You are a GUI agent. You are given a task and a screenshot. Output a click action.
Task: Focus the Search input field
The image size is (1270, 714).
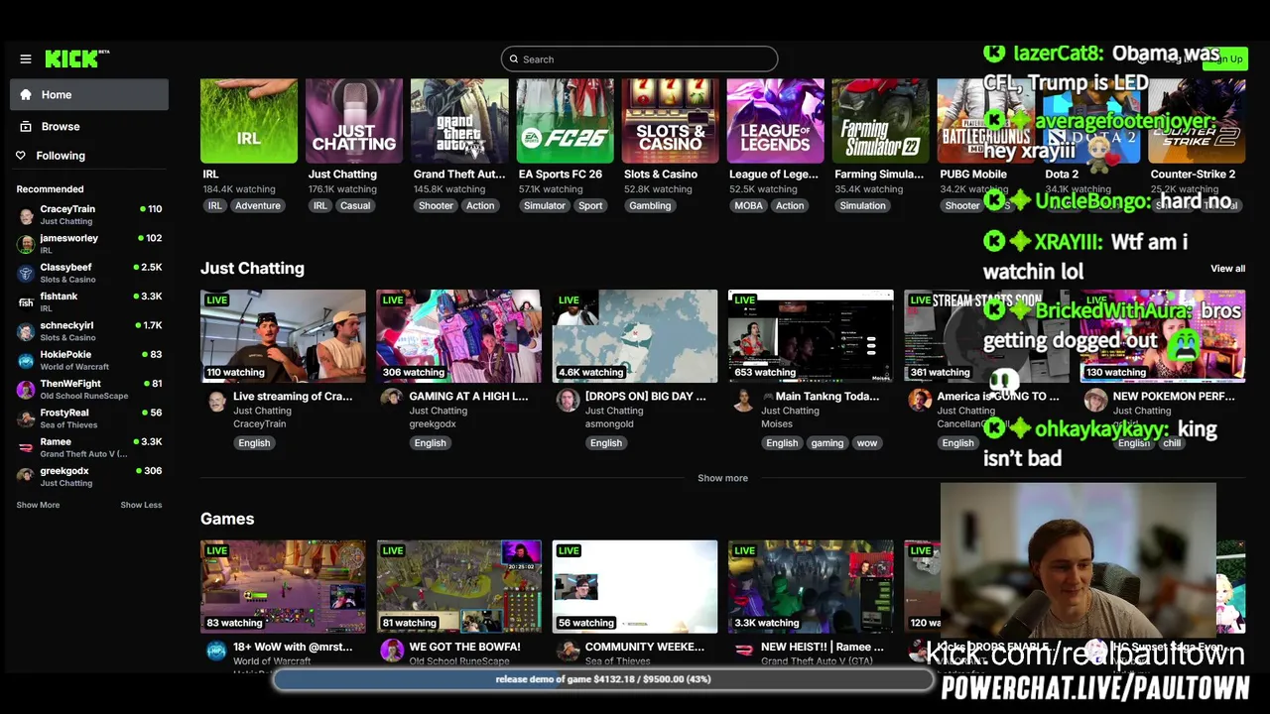click(639, 59)
